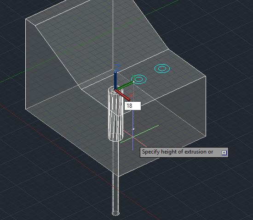Select the far cyan concentric circles
253x220 pixels.
click(x=162, y=68)
